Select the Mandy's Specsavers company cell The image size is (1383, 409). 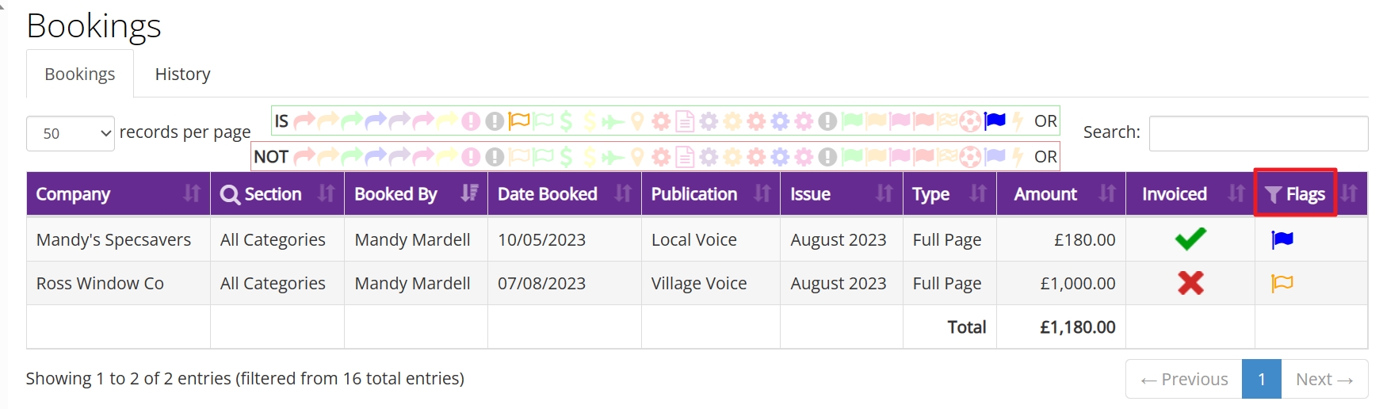click(118, 239)
